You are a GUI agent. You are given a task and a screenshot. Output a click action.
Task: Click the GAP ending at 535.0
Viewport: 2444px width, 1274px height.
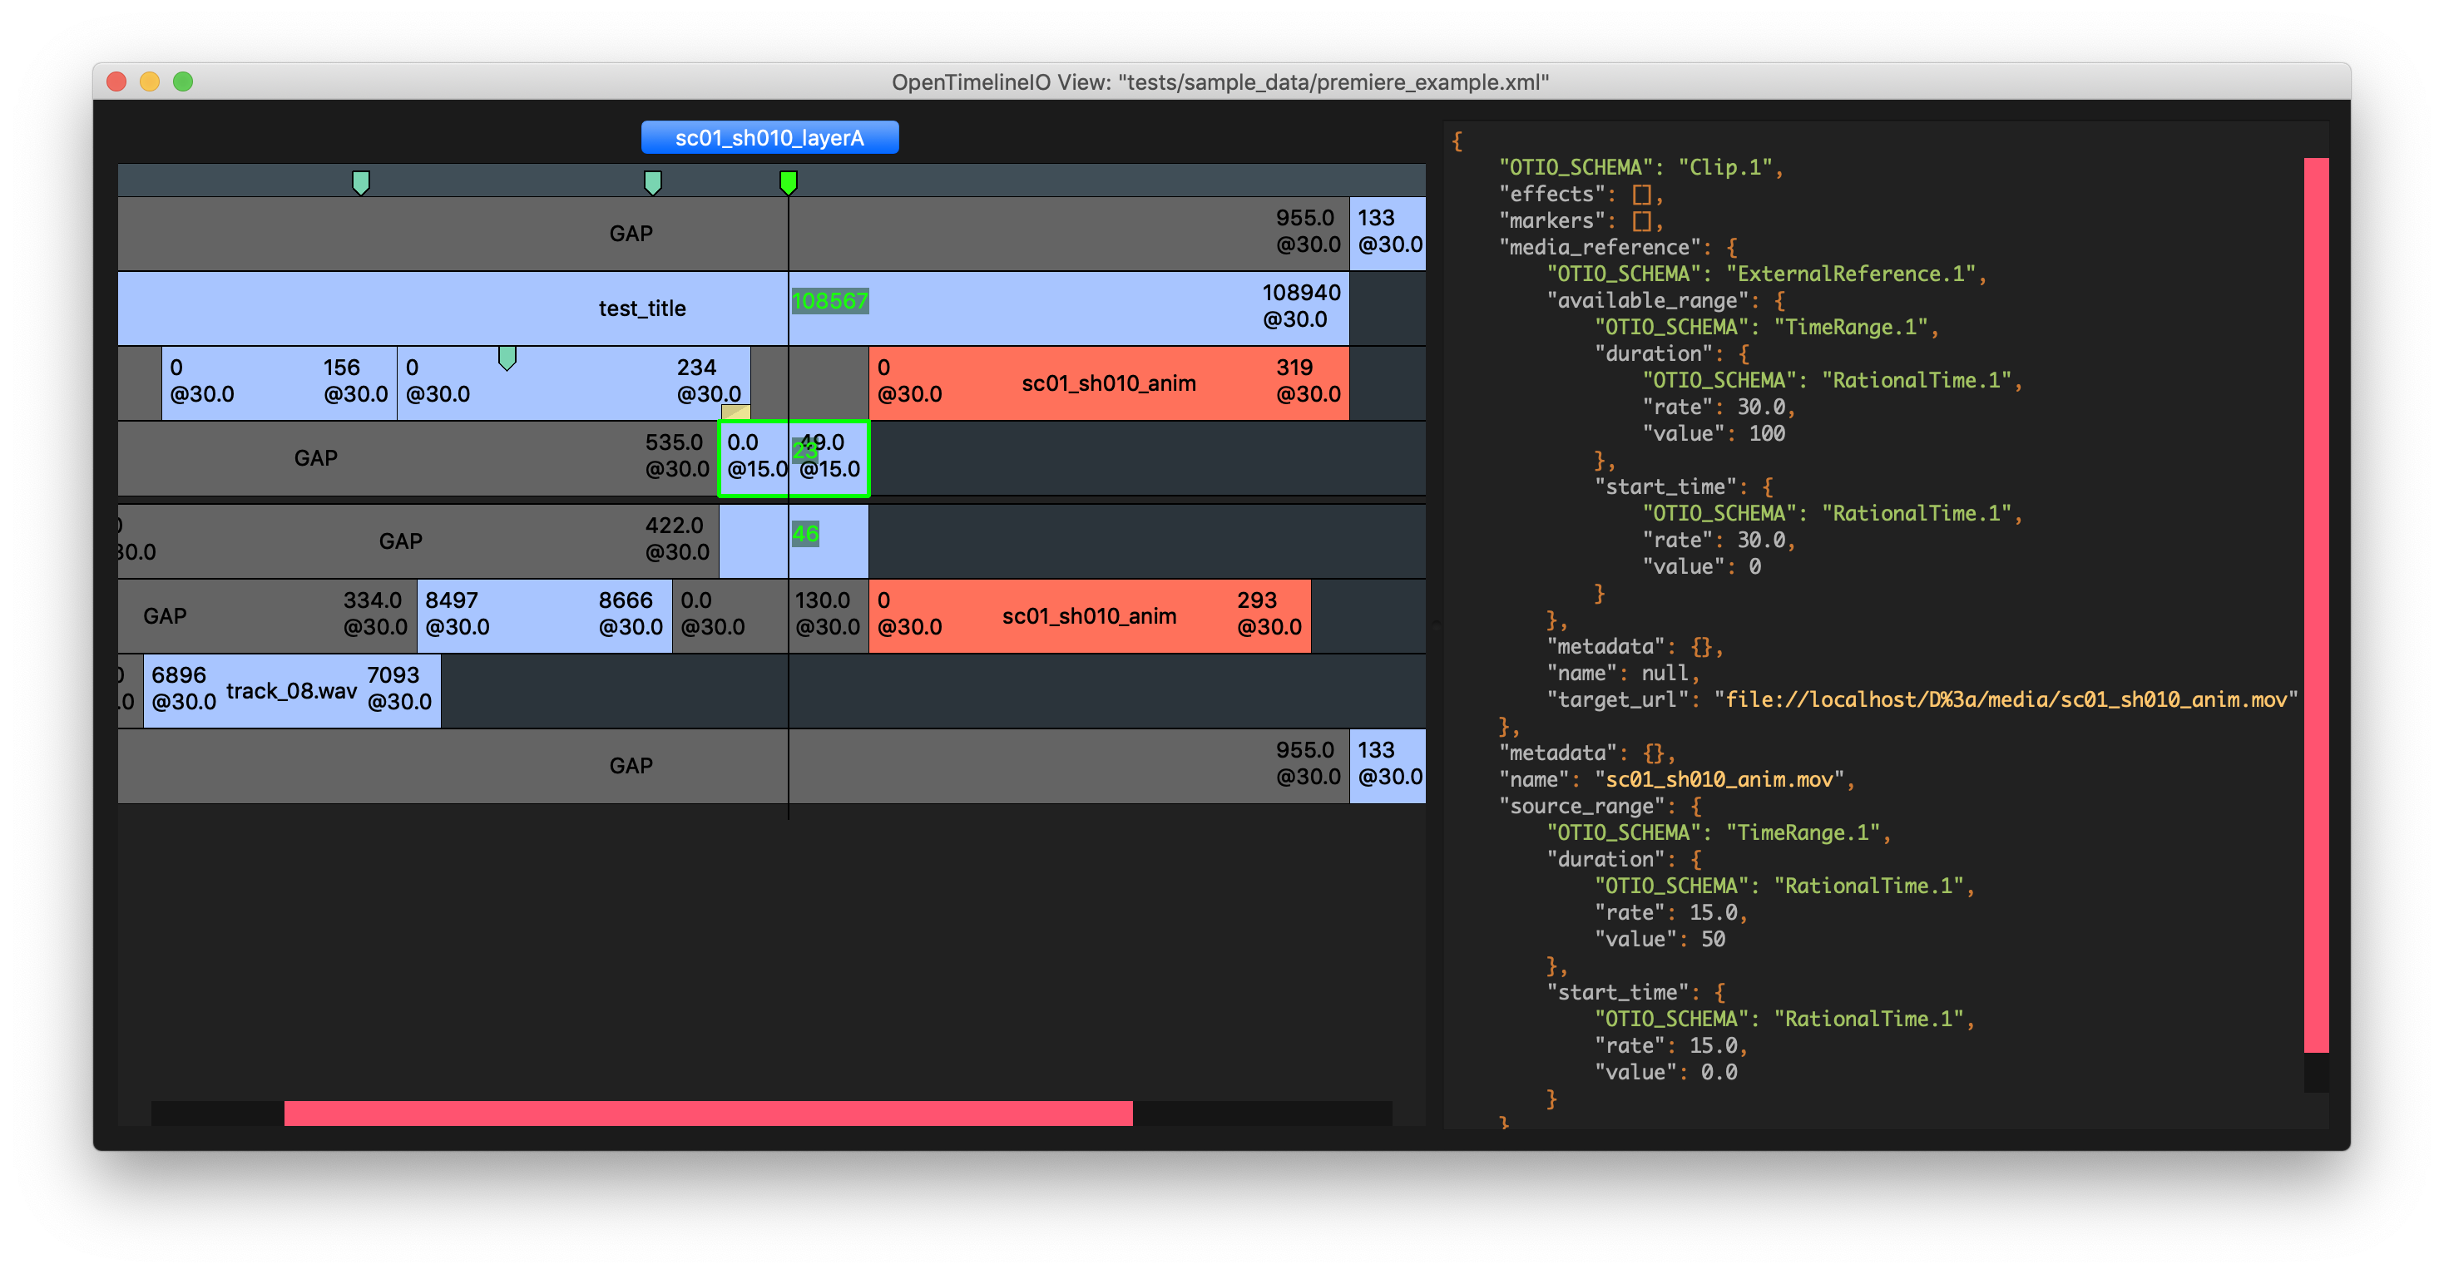point(315,458)
